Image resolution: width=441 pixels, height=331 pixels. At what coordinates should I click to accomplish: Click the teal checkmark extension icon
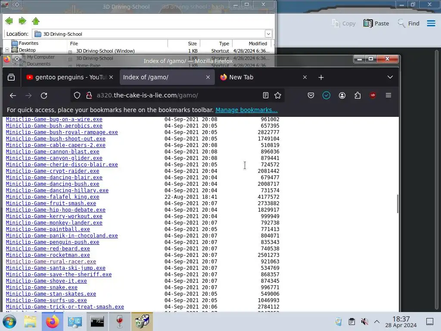click(x=326, y=95)
